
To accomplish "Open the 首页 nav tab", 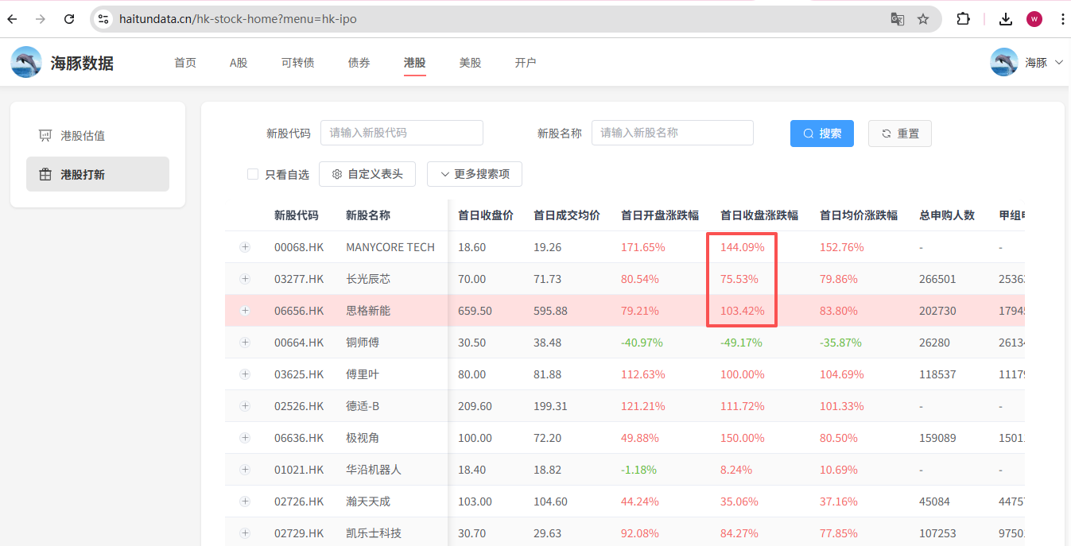I will pos(185,63).
